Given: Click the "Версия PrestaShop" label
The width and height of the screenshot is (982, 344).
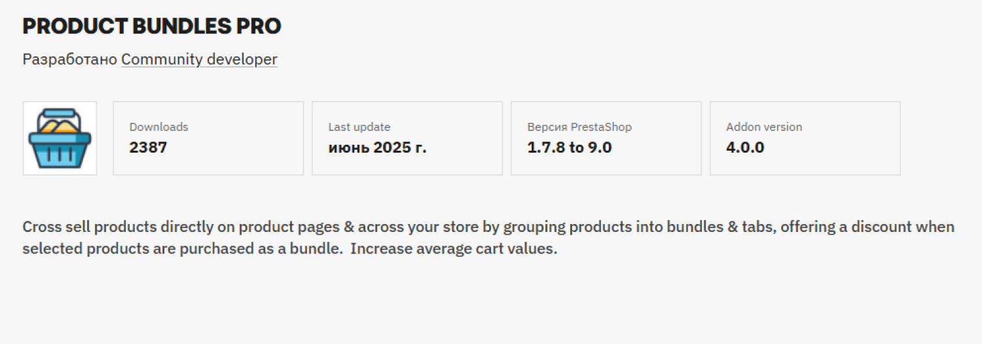Looking at the screenshot, I should (x=579, y=127).
